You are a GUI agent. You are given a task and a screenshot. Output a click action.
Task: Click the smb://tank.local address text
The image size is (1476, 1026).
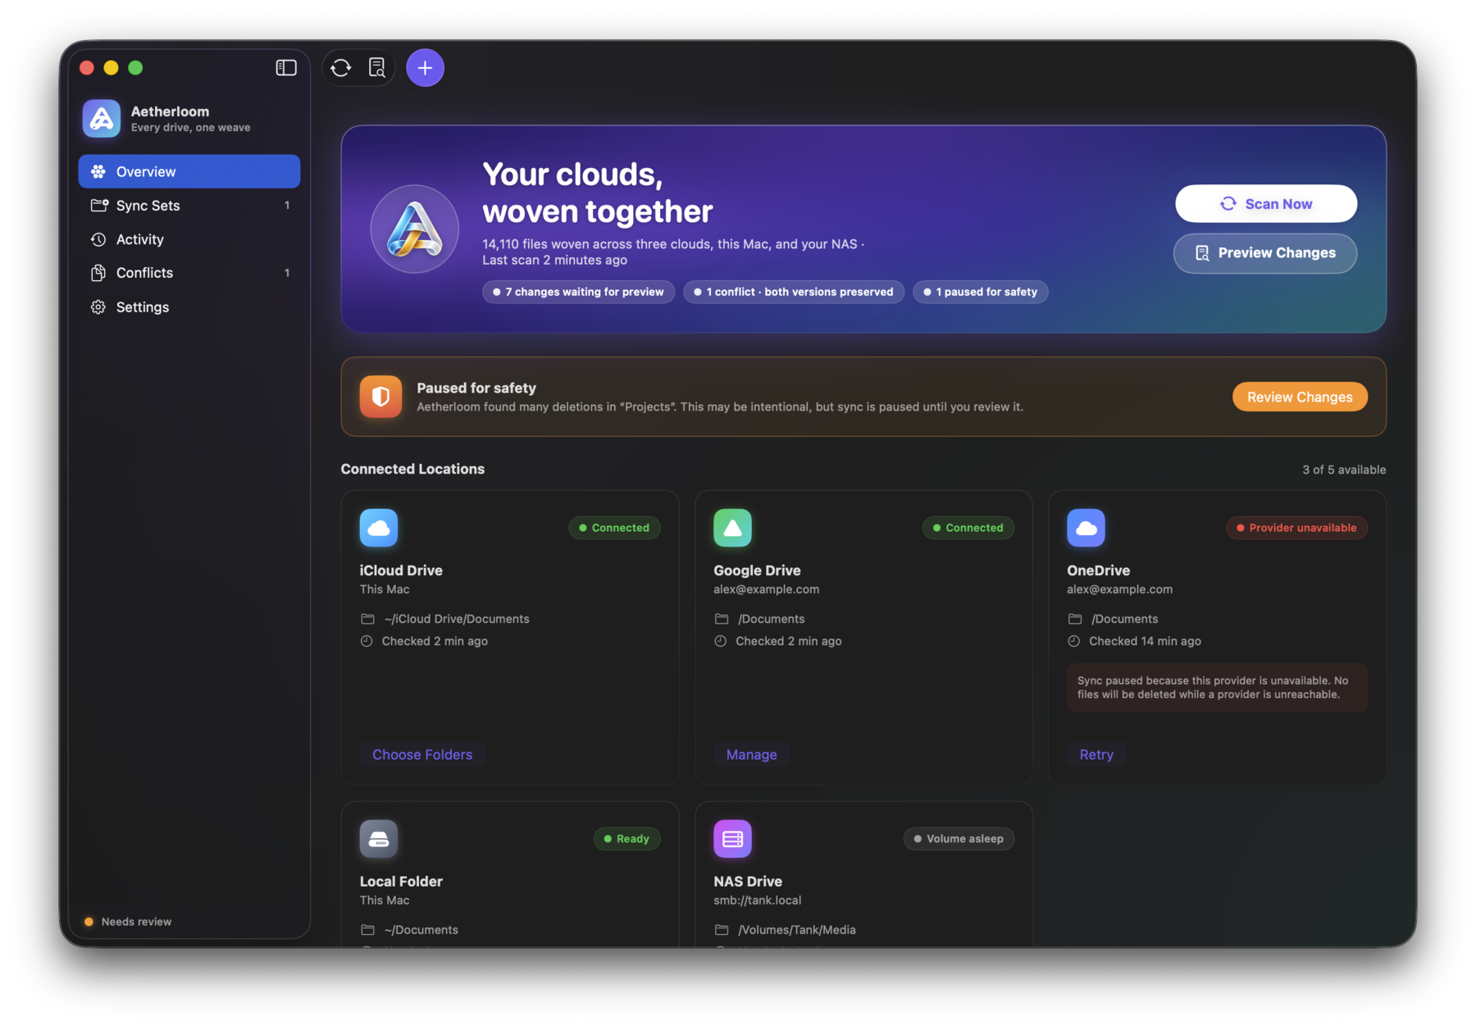point(757,900)
